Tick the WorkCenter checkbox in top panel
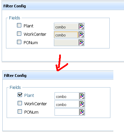124x132 pixels. [x=19, y=34]
